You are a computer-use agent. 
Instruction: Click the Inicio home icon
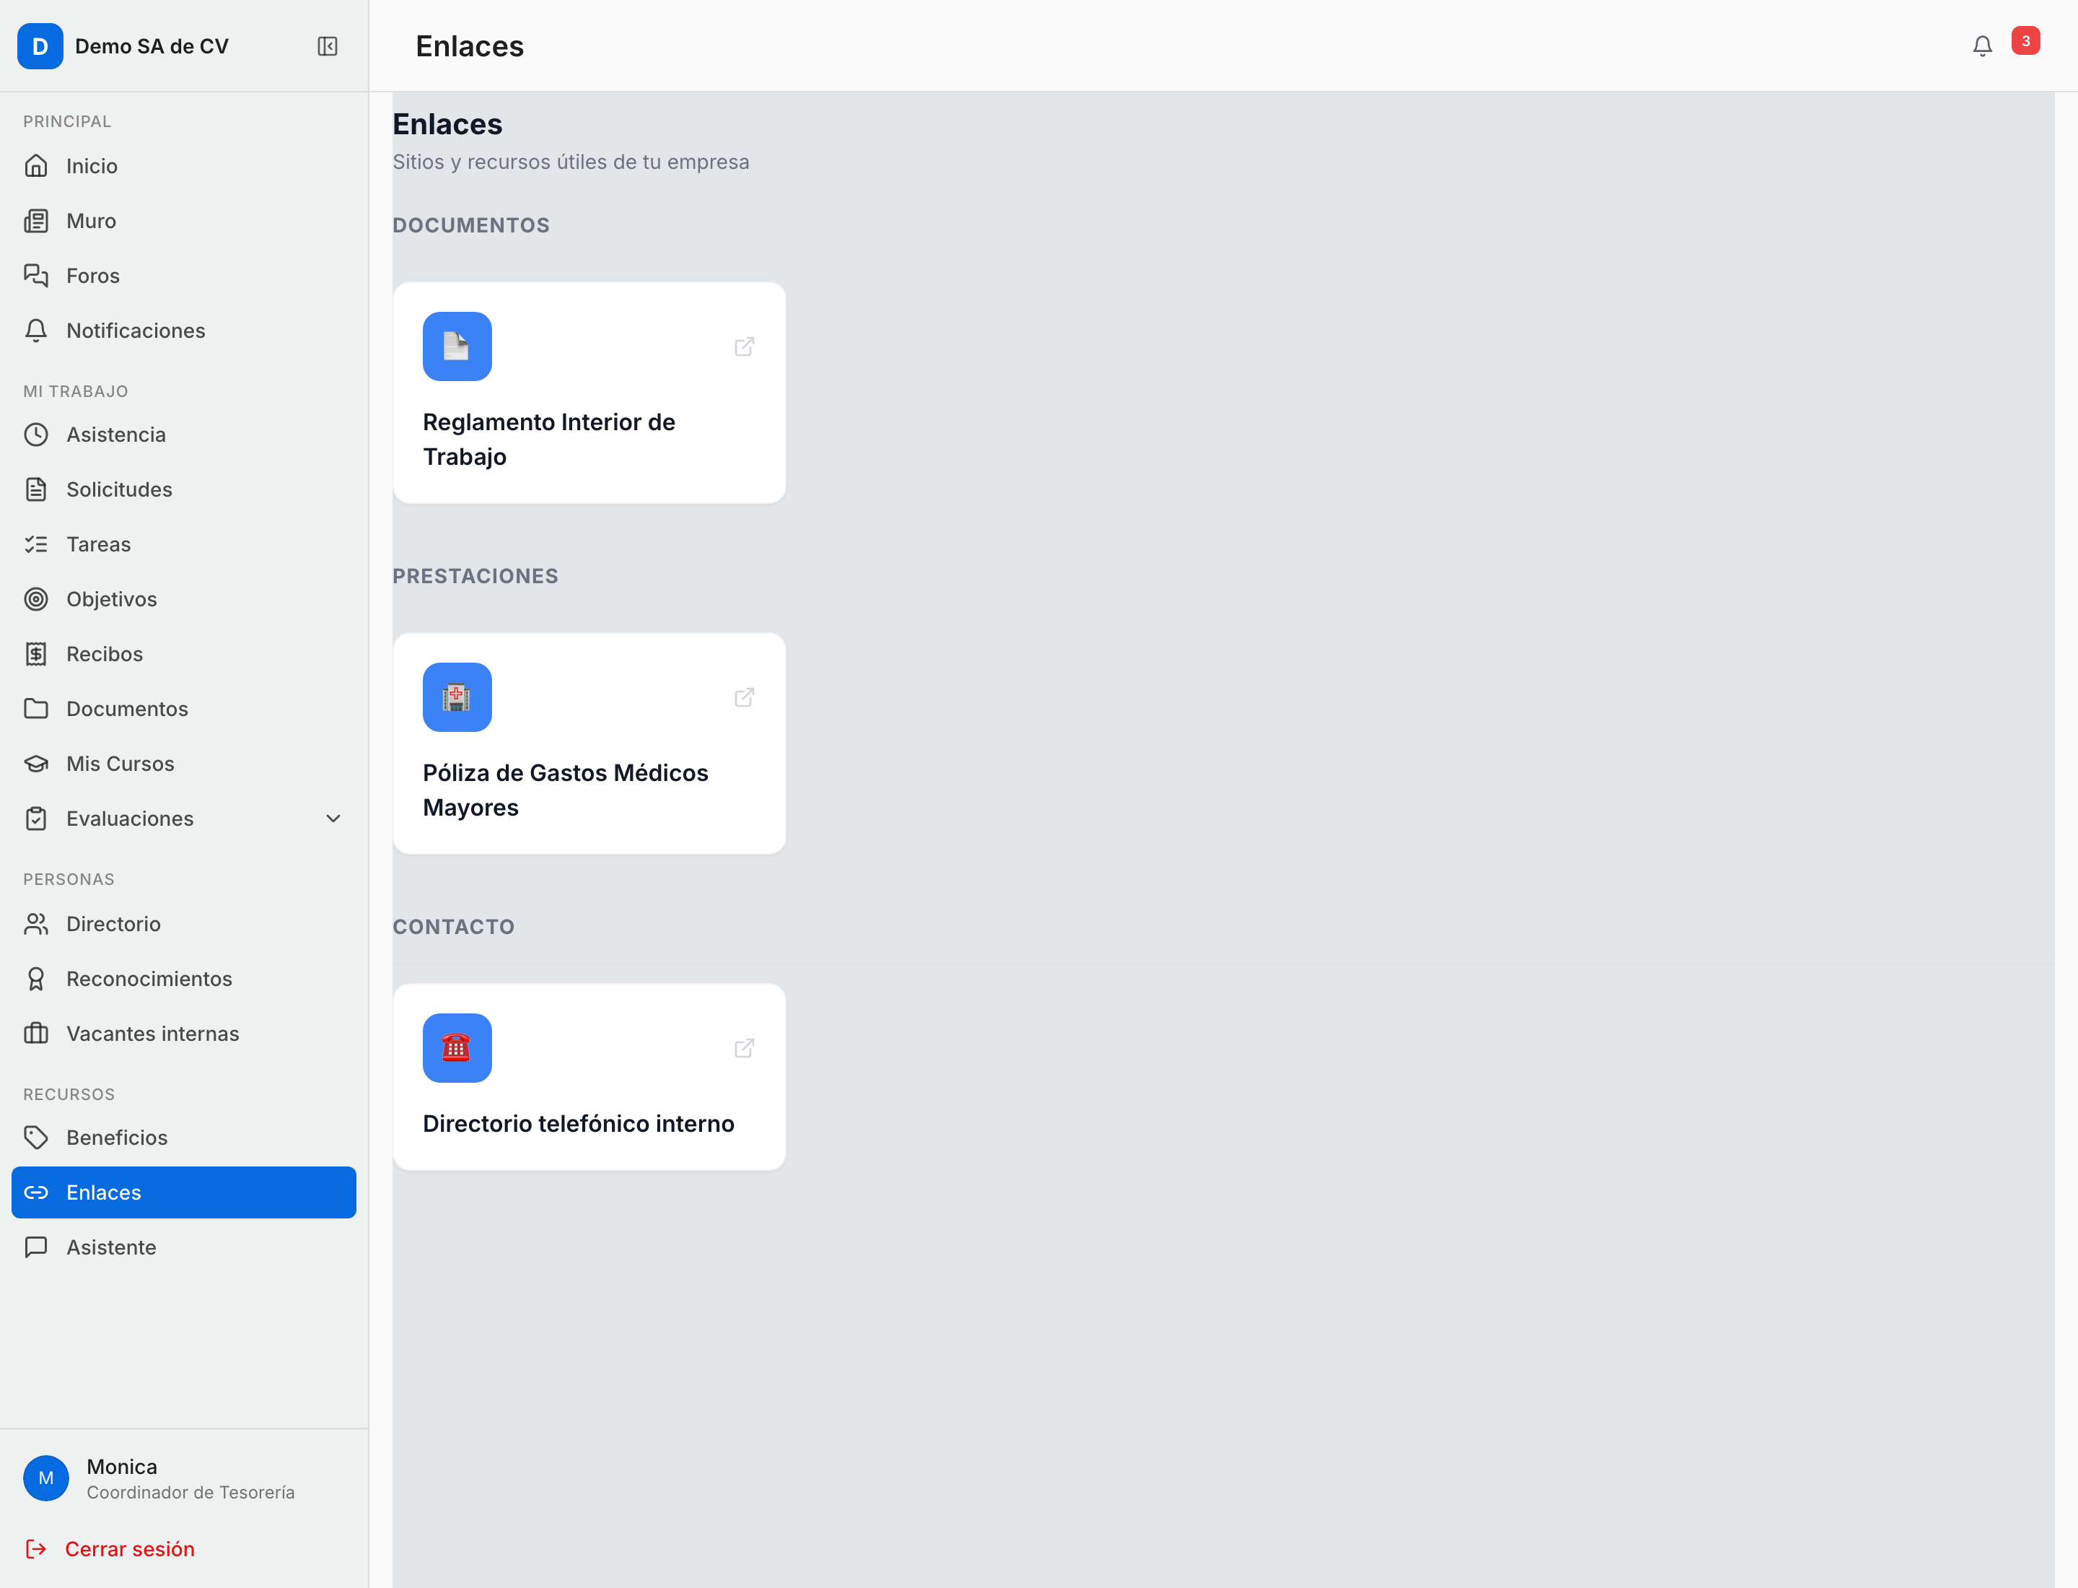pos(36,166)
